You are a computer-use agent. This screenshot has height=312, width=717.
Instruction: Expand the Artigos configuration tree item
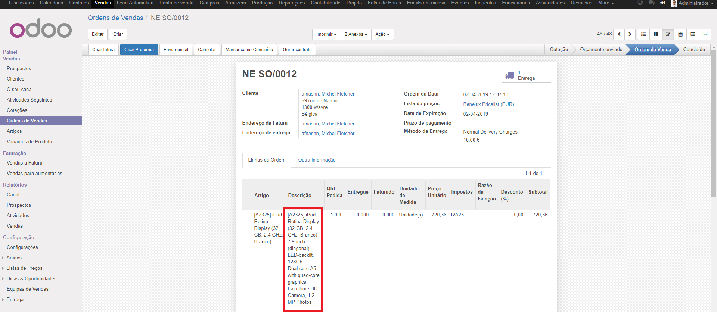14,258
